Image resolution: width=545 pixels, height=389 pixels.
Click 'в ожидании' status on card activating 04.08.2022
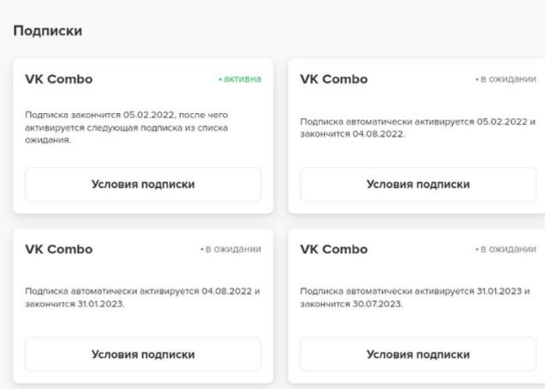click(x=231, y=249)
